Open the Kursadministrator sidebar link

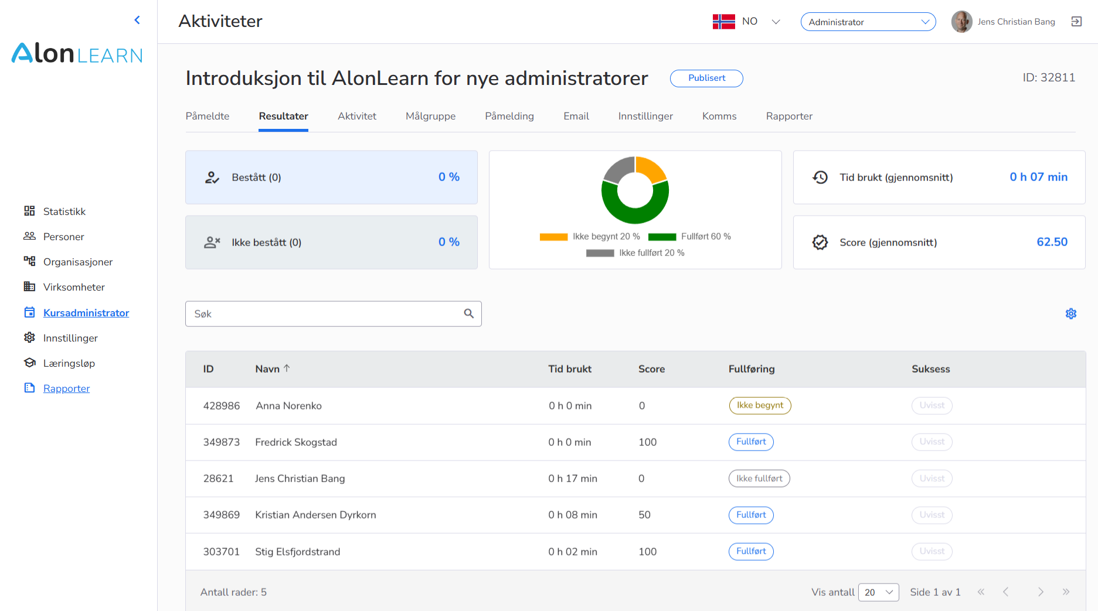[86, 312]
